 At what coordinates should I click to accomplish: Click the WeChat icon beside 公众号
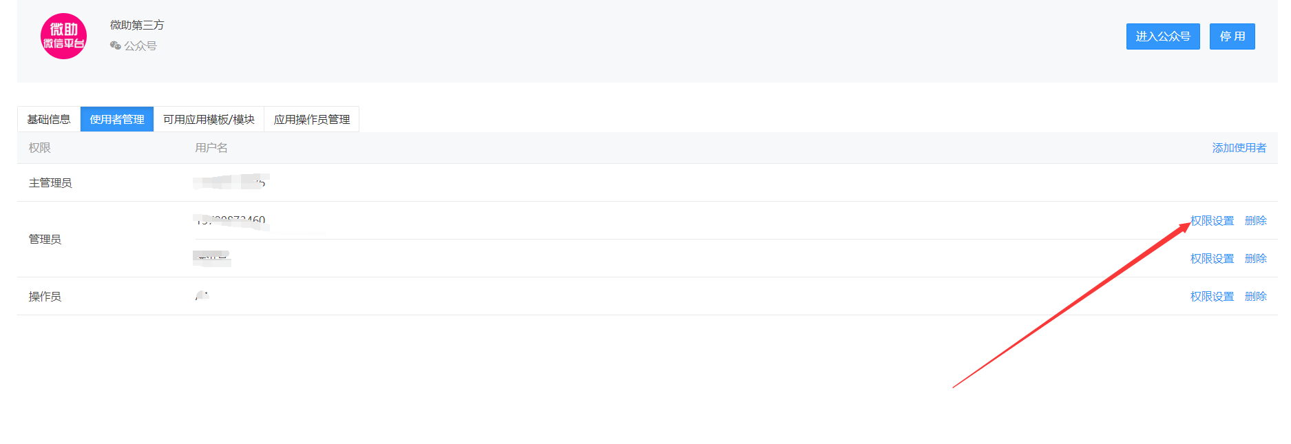coord(115,45)
